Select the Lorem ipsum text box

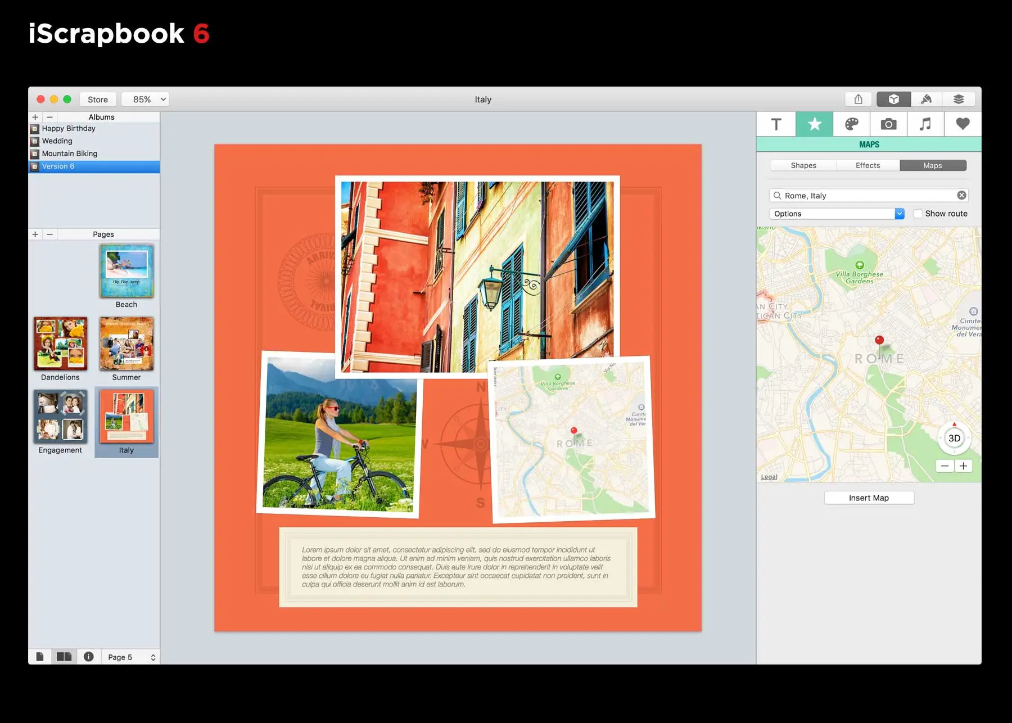[458, 567]
